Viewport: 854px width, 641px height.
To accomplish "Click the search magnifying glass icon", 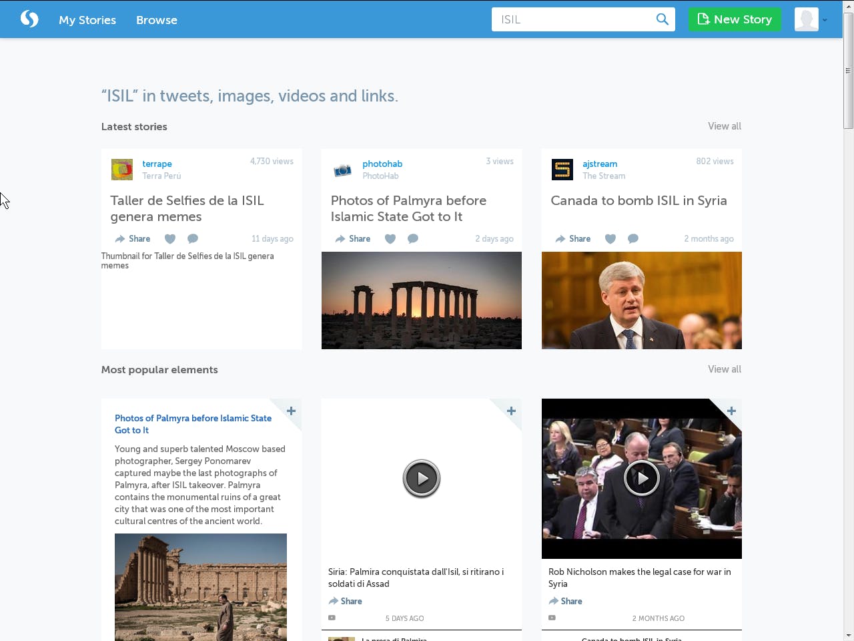I will (662, 19).
